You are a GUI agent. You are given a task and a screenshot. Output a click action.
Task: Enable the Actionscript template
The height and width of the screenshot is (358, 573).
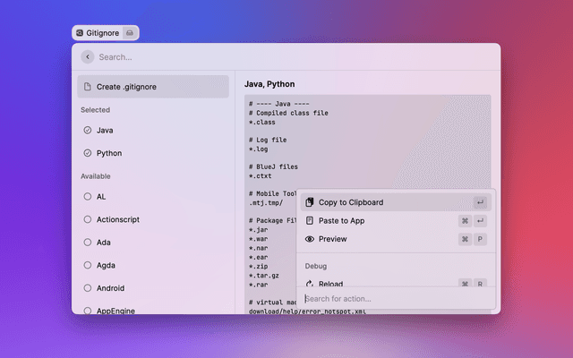point(87,219)
